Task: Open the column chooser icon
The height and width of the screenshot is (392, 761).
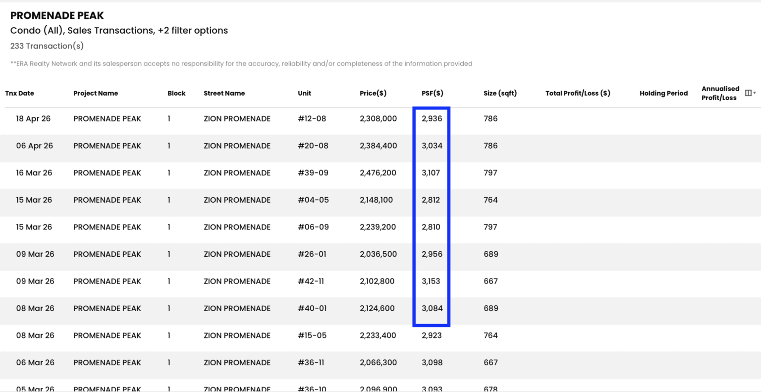Action: [x=750, y=93]
